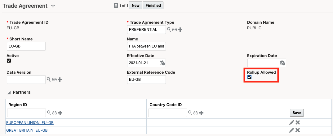Click the Short Name input field
Viewport: 333px width, 136px height.
tap(26, 46)
